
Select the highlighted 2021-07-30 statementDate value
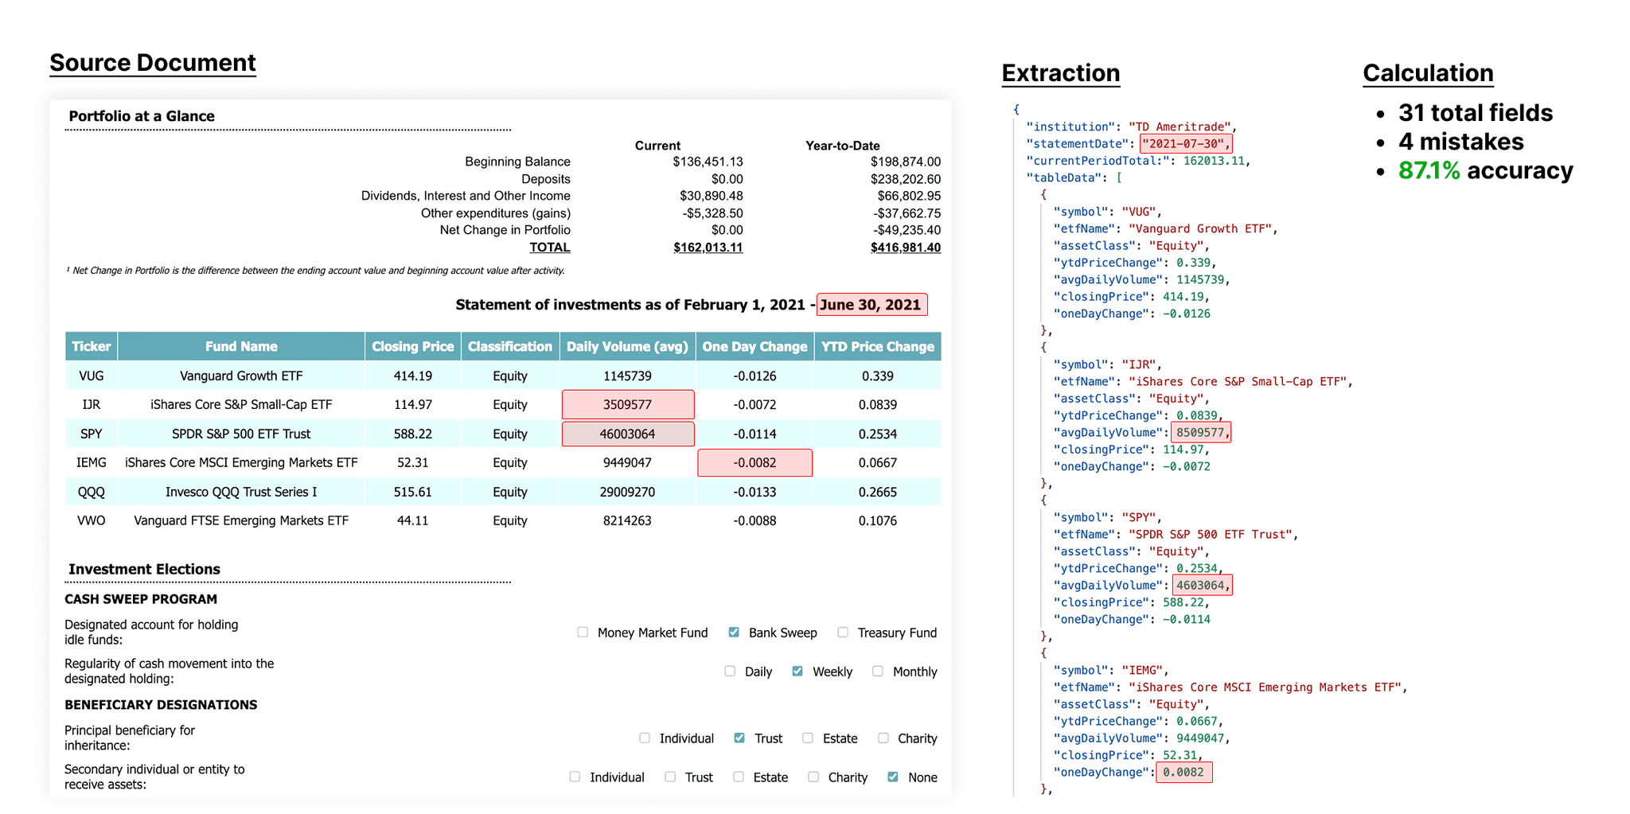[1184, 143]
